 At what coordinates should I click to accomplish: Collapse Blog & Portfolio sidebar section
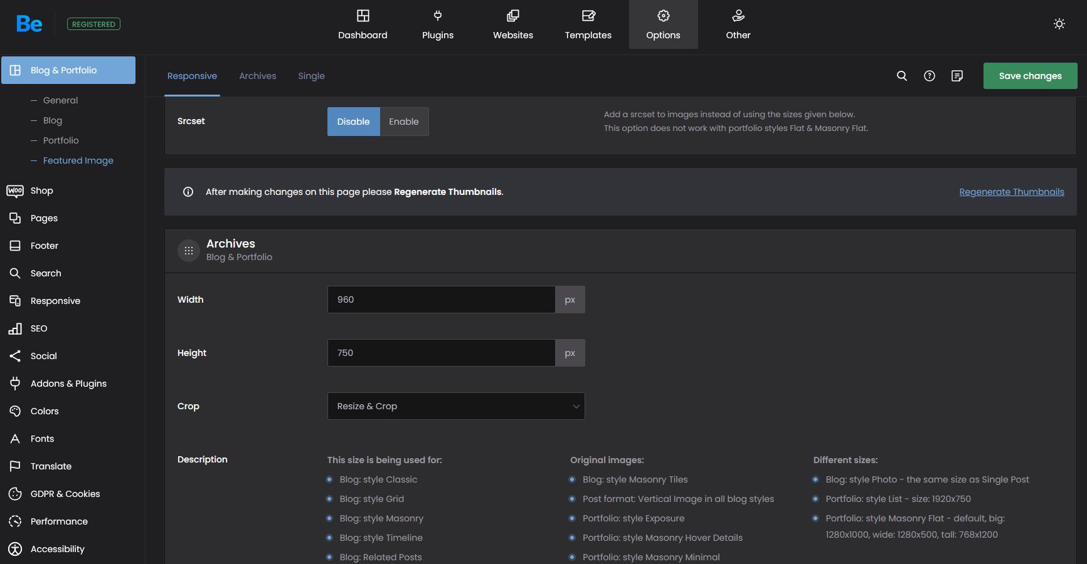coord(68,70)
